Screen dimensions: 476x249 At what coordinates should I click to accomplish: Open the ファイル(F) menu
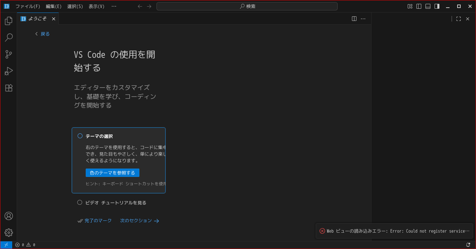pyautogui.click(x=28, y=6)
